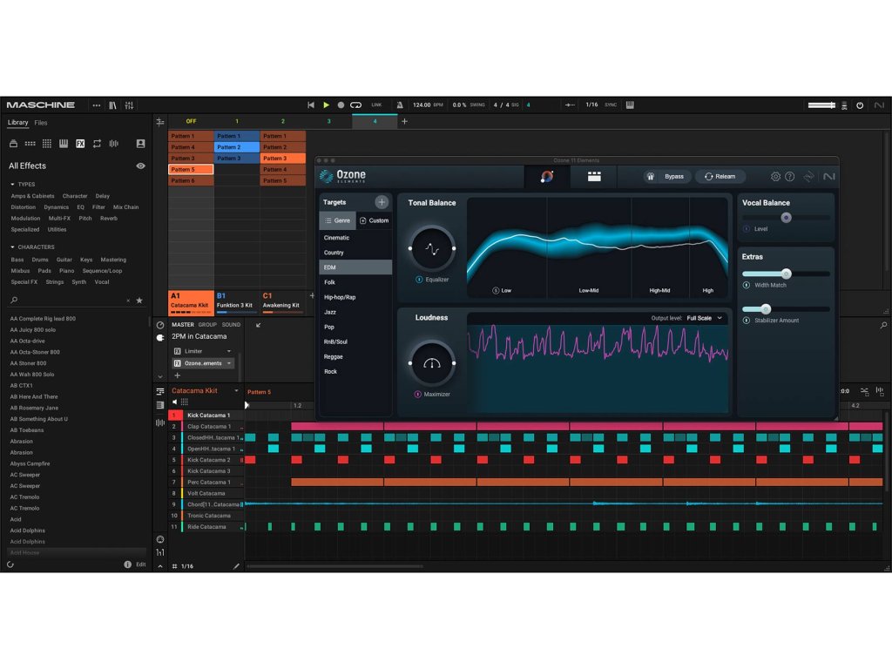The width and height of the screenshot is (892, 669).
Task: Toggle the eye icon beside All Effects
Action: coord(140,166)
